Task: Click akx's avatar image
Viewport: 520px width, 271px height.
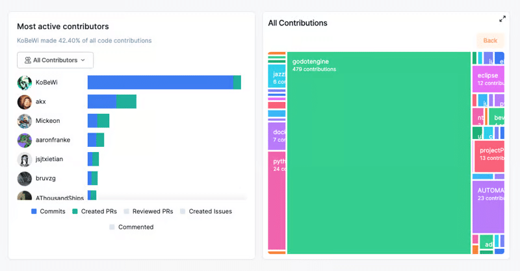Action: tap(25, 102)
